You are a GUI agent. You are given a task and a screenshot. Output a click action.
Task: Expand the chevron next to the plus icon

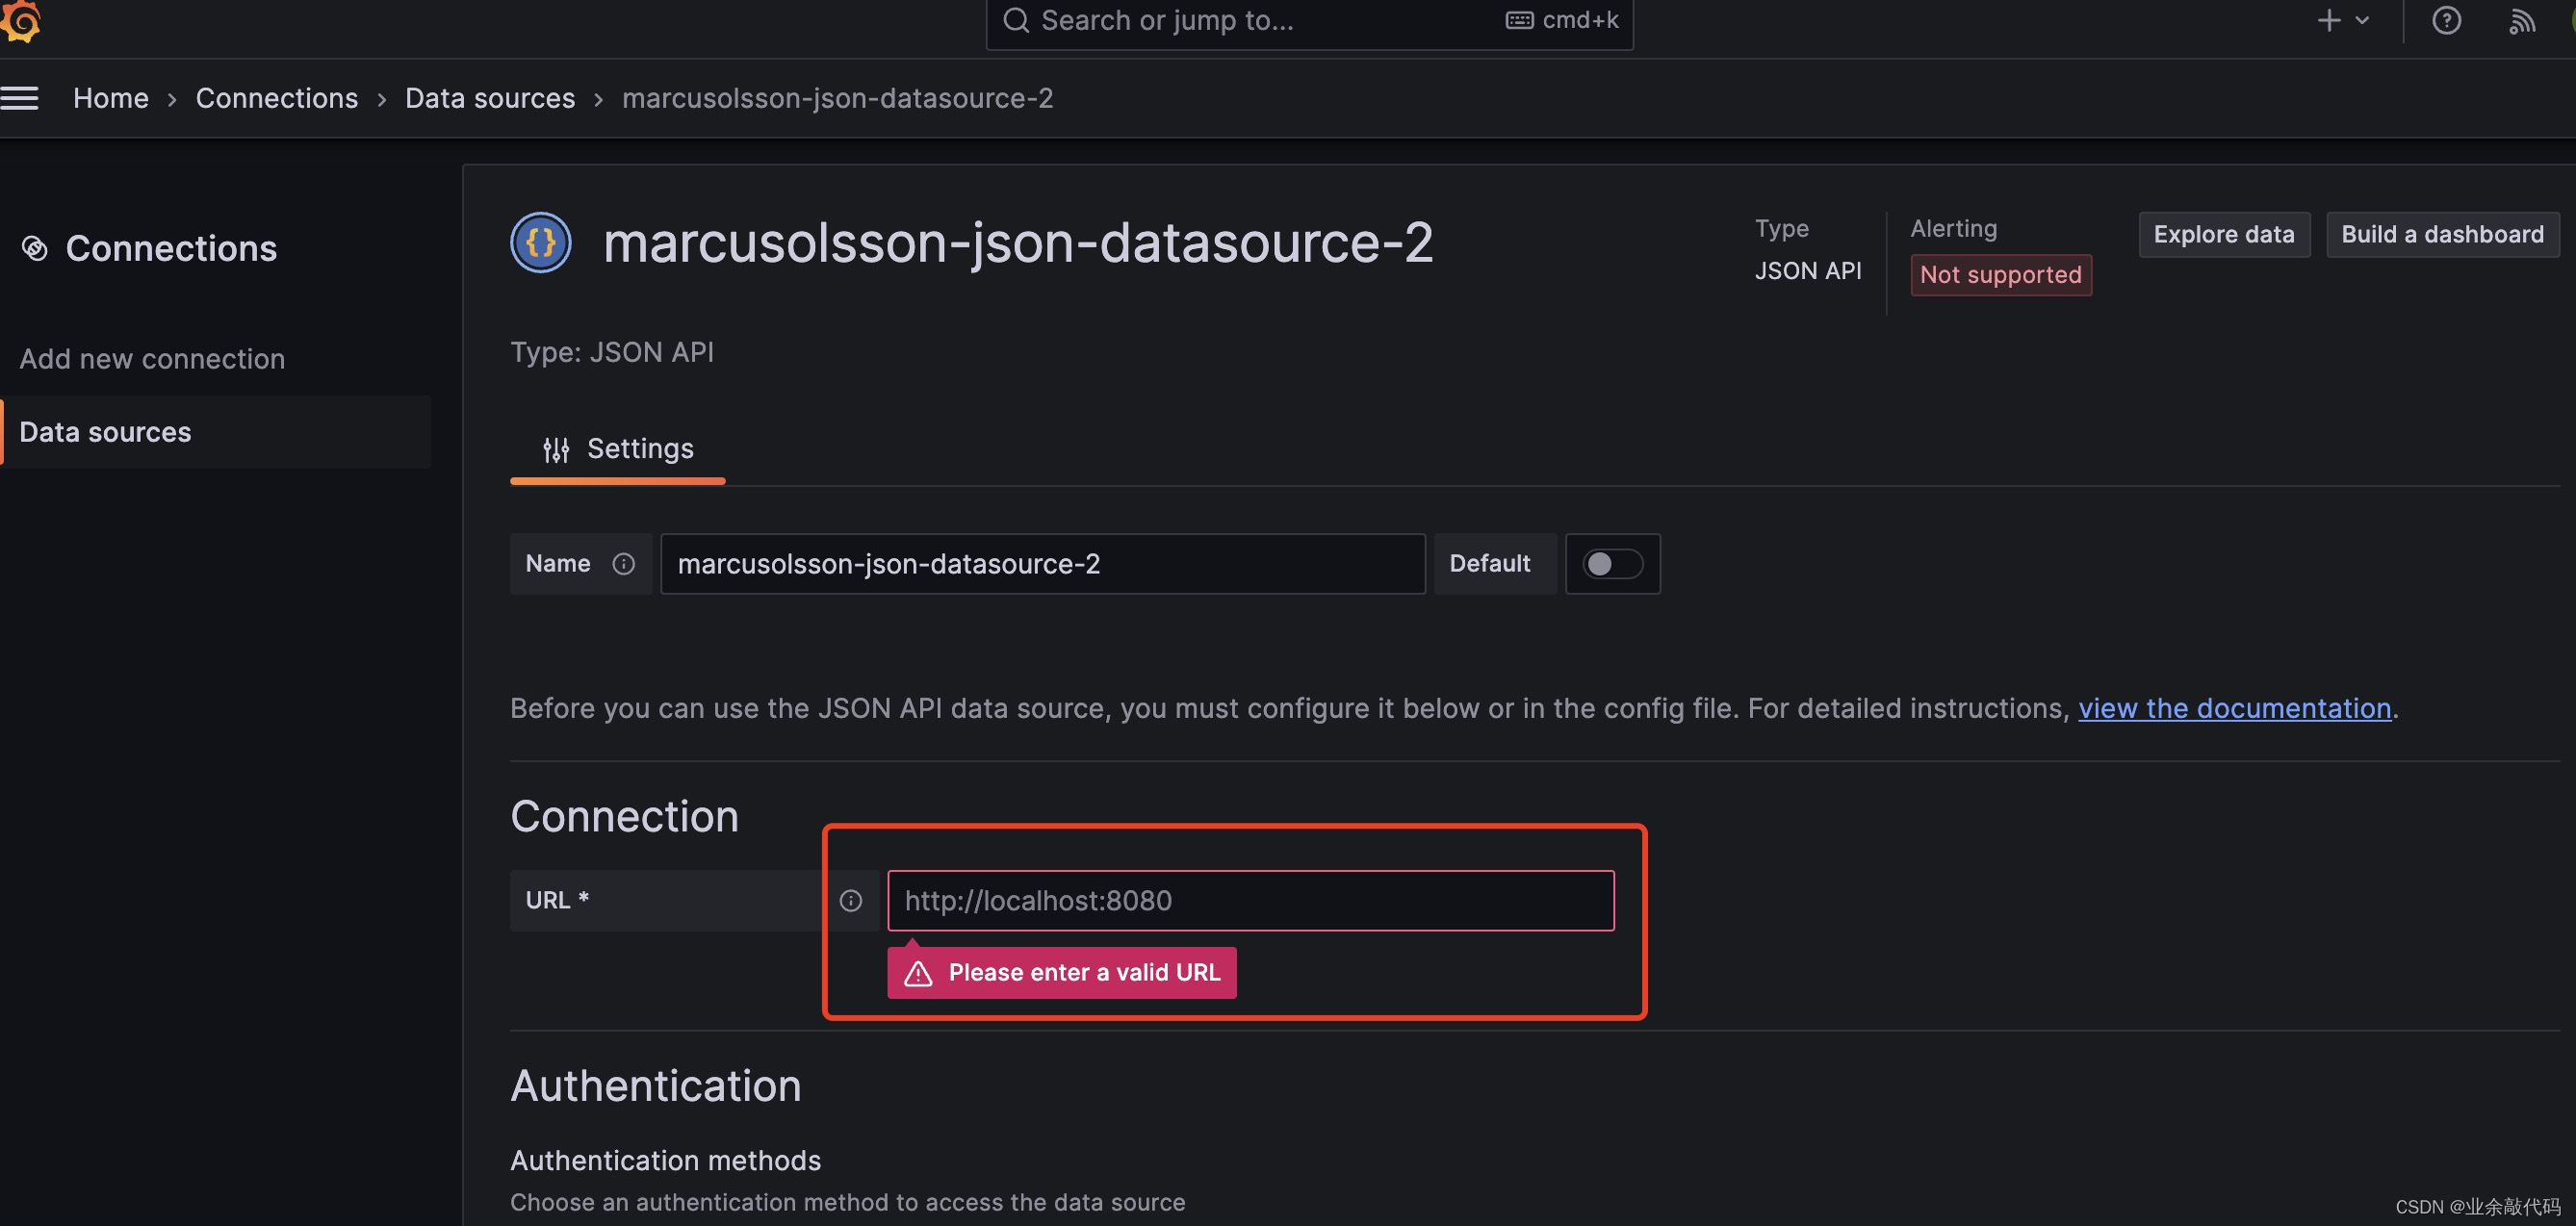tap(2362, 20)
